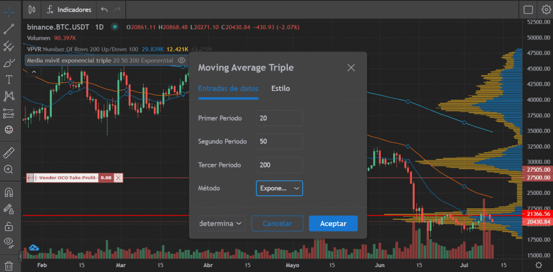553x272 pixels.
Task: Change chart type with candlestick icon
Action: [x=32, y=9]
